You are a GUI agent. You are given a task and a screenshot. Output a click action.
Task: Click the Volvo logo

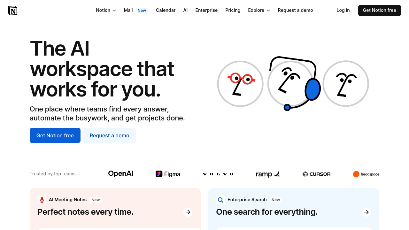click(x=218, y=174)
